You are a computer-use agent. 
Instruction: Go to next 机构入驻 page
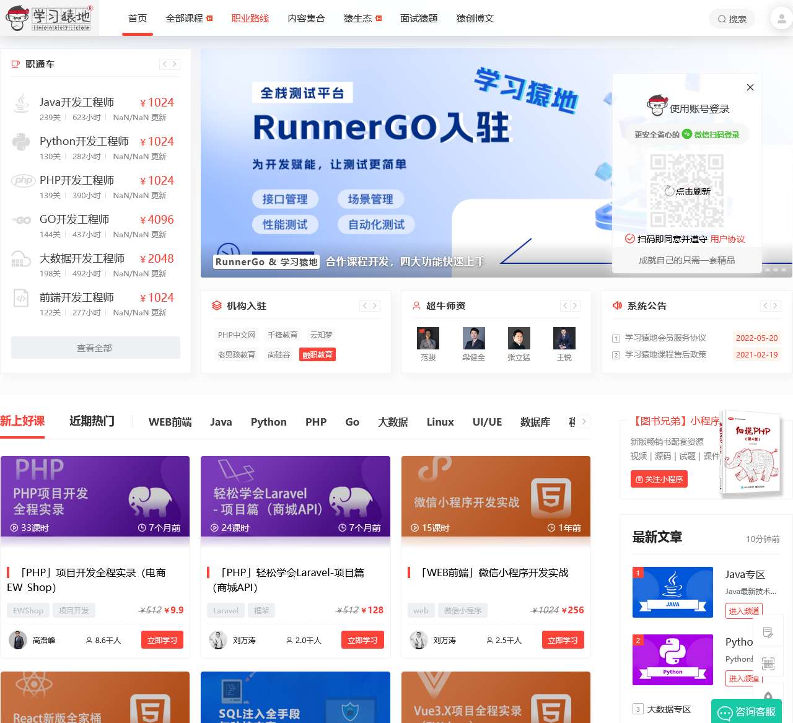(375, 305)
